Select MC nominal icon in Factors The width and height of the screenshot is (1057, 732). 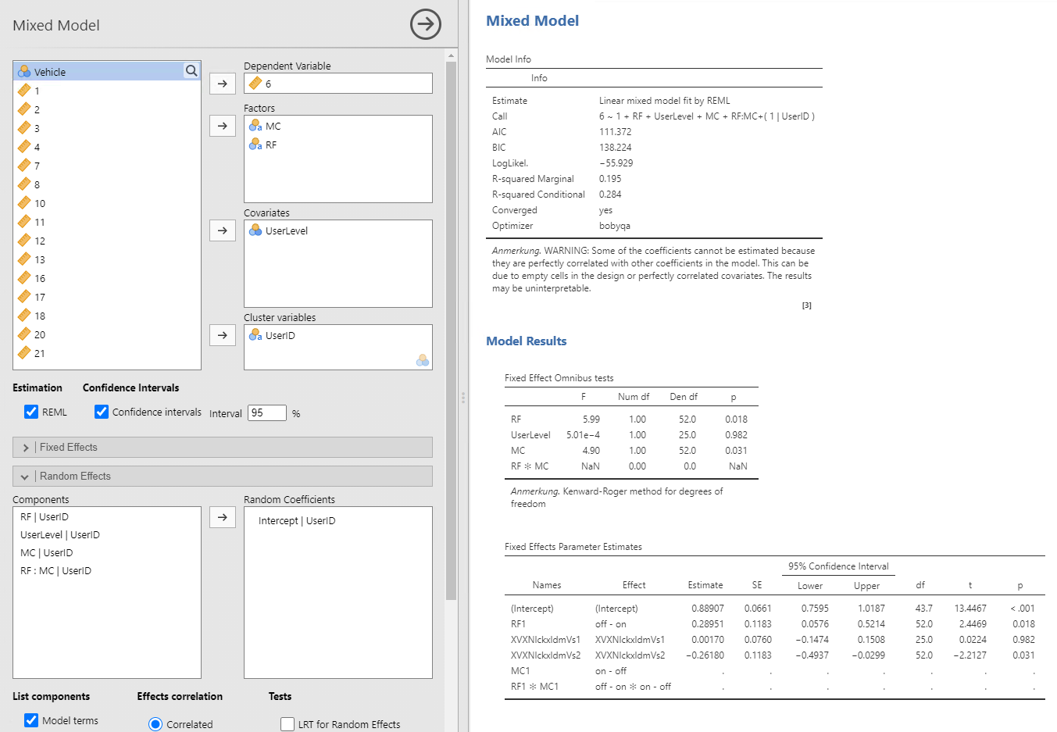(255, 125)
